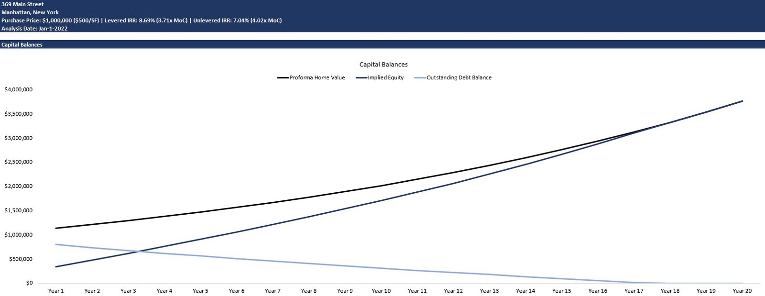Click the Year 1 horizontal axis label
Image resolution: width=765 pixels, height=296 pixels.
pyautogui.click(x=56, y=291)
